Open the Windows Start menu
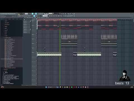The height and width of the screenshot is (101, 134). pos(46,87)
